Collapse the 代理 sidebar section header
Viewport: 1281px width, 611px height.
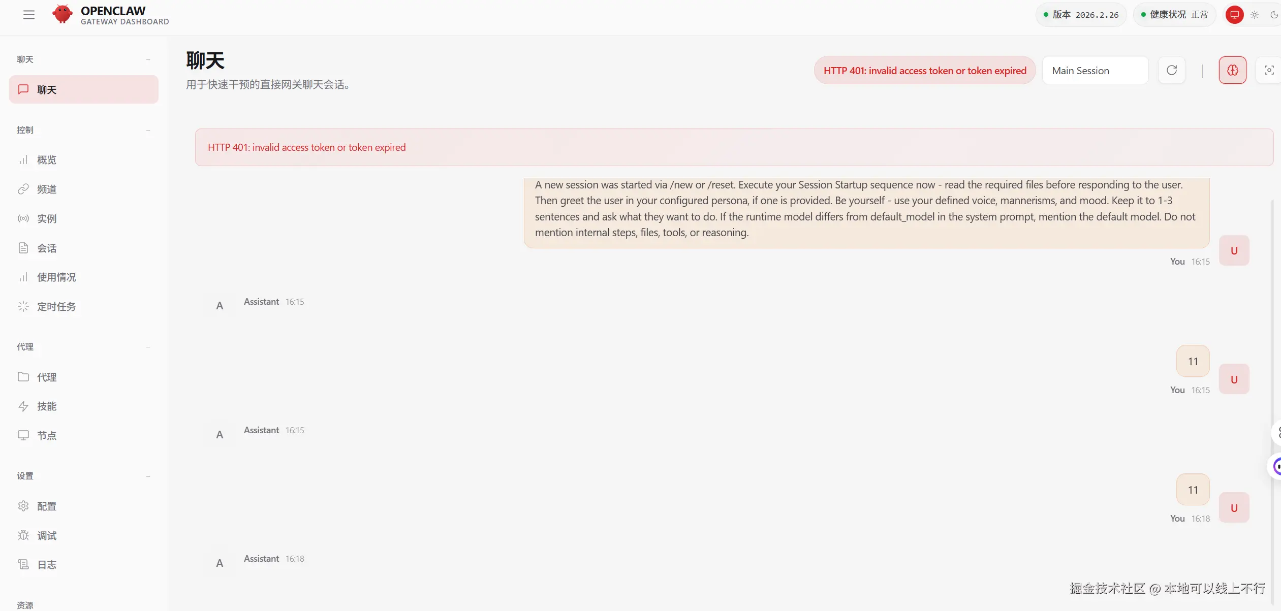148,347
